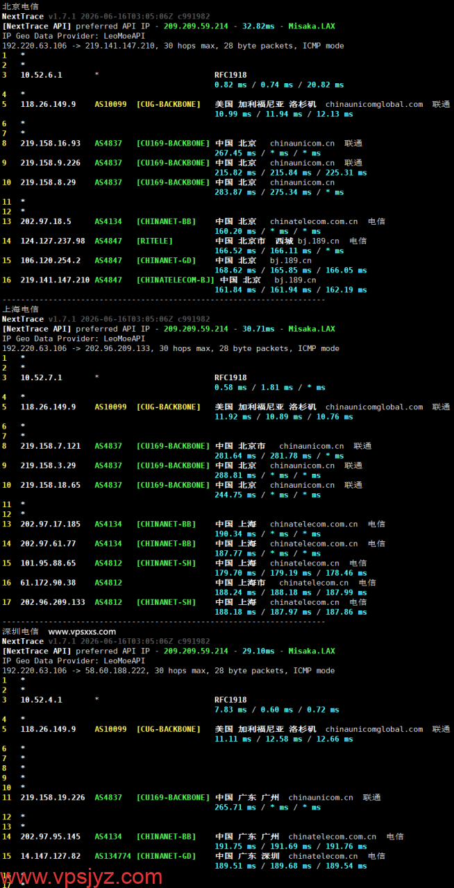Image resolution: width=454 pixels, height=888 pixels.
Task: Click IP address 124.127.237.98
Action: click(53, 241)
